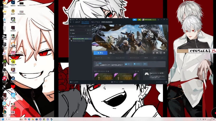Click 後で button in review prompt
The width and height of the screenshot is (216, 121).
tap(145, 64)
